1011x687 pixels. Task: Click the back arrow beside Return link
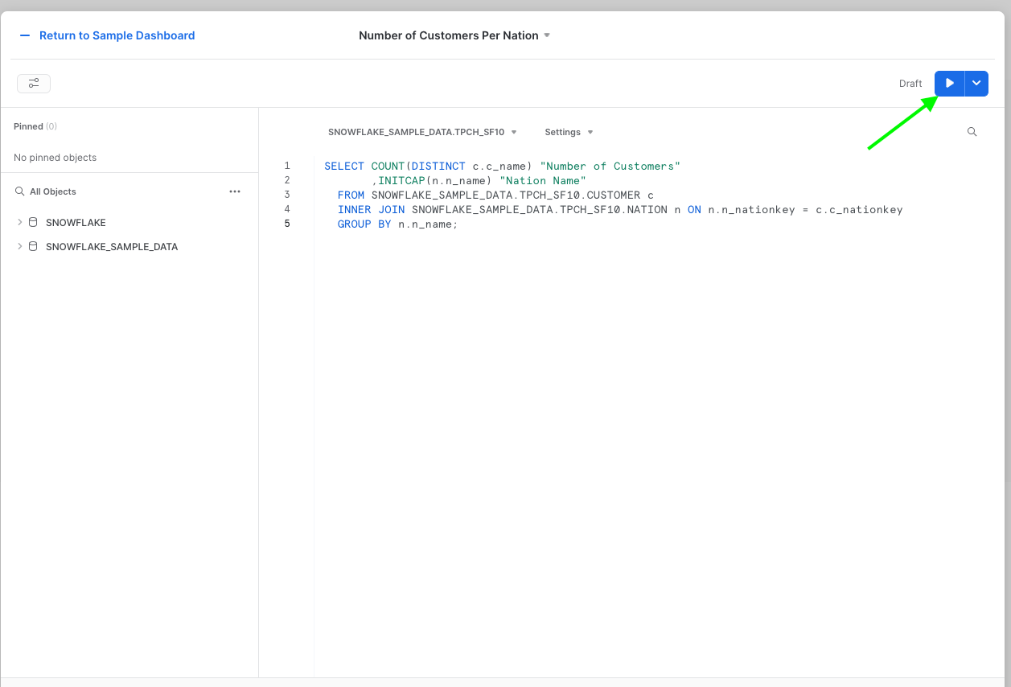(25, 35)
